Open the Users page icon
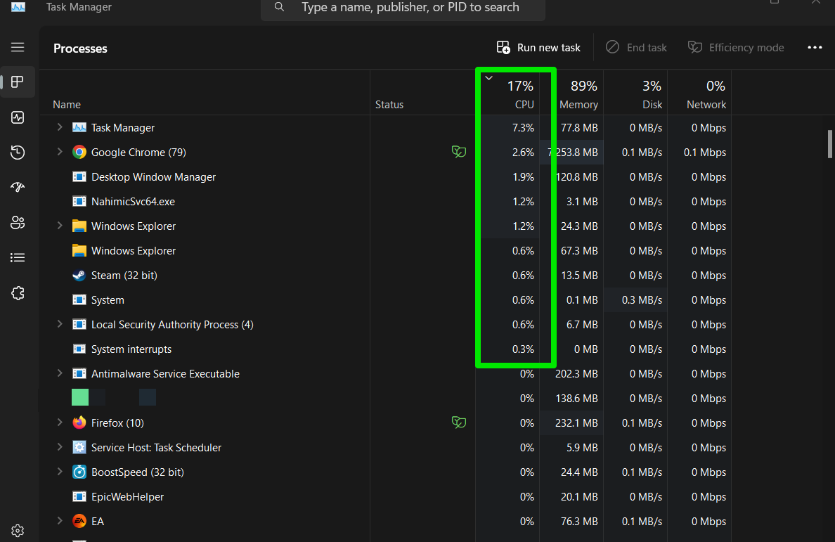The image size is (835, 542). coord(18,223)
